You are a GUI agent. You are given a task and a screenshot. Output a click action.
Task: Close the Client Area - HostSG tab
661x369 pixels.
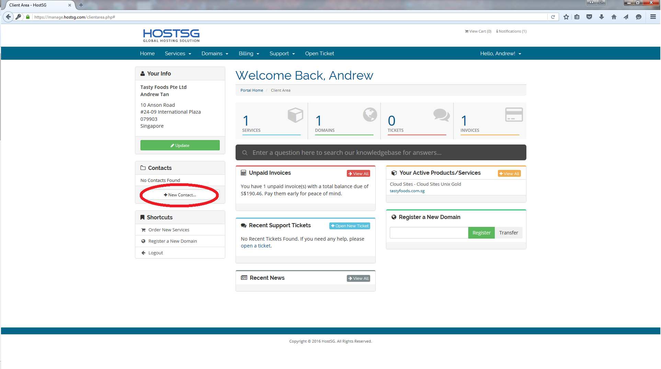70,5
